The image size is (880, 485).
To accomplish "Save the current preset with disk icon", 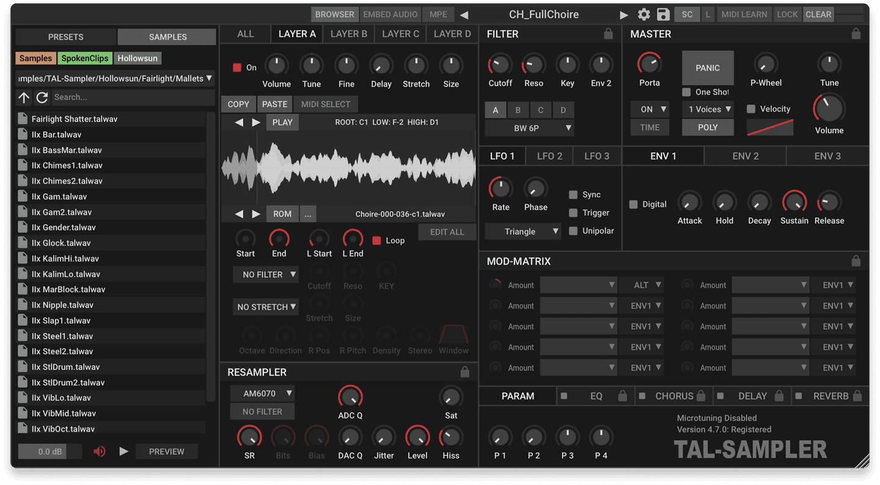I will pyautogui.click(x=663, y=14).
